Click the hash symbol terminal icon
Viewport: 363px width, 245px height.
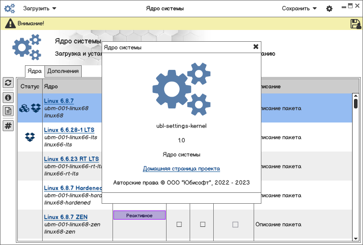[x=8, y=126]
